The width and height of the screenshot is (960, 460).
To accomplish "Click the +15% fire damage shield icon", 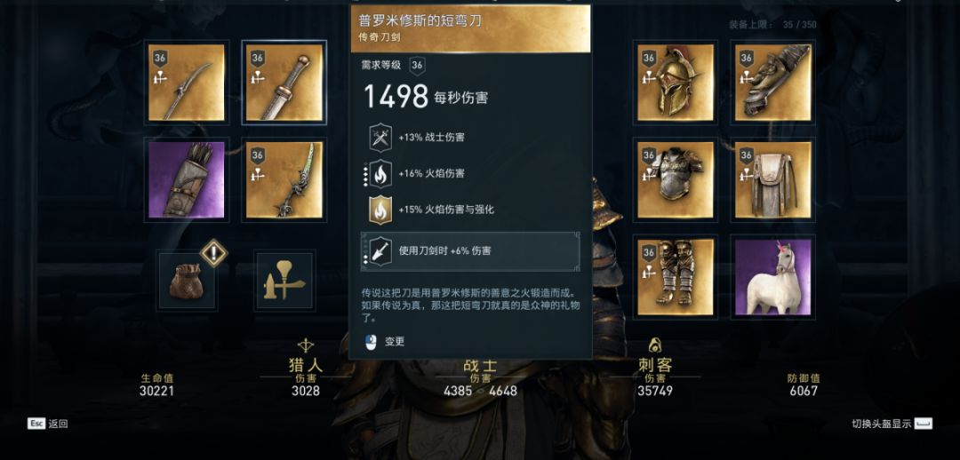I will pyautogui.click(x=380, y=210).
